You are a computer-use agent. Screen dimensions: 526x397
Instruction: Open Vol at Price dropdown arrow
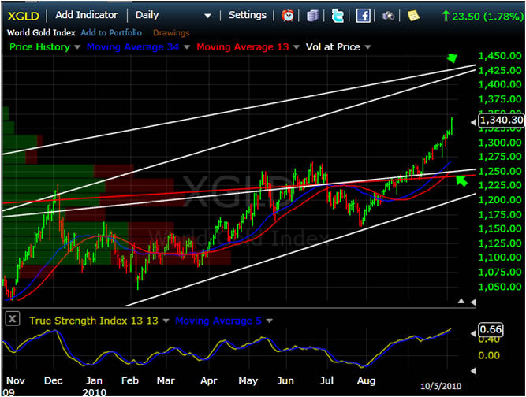[x=367, y=47]
